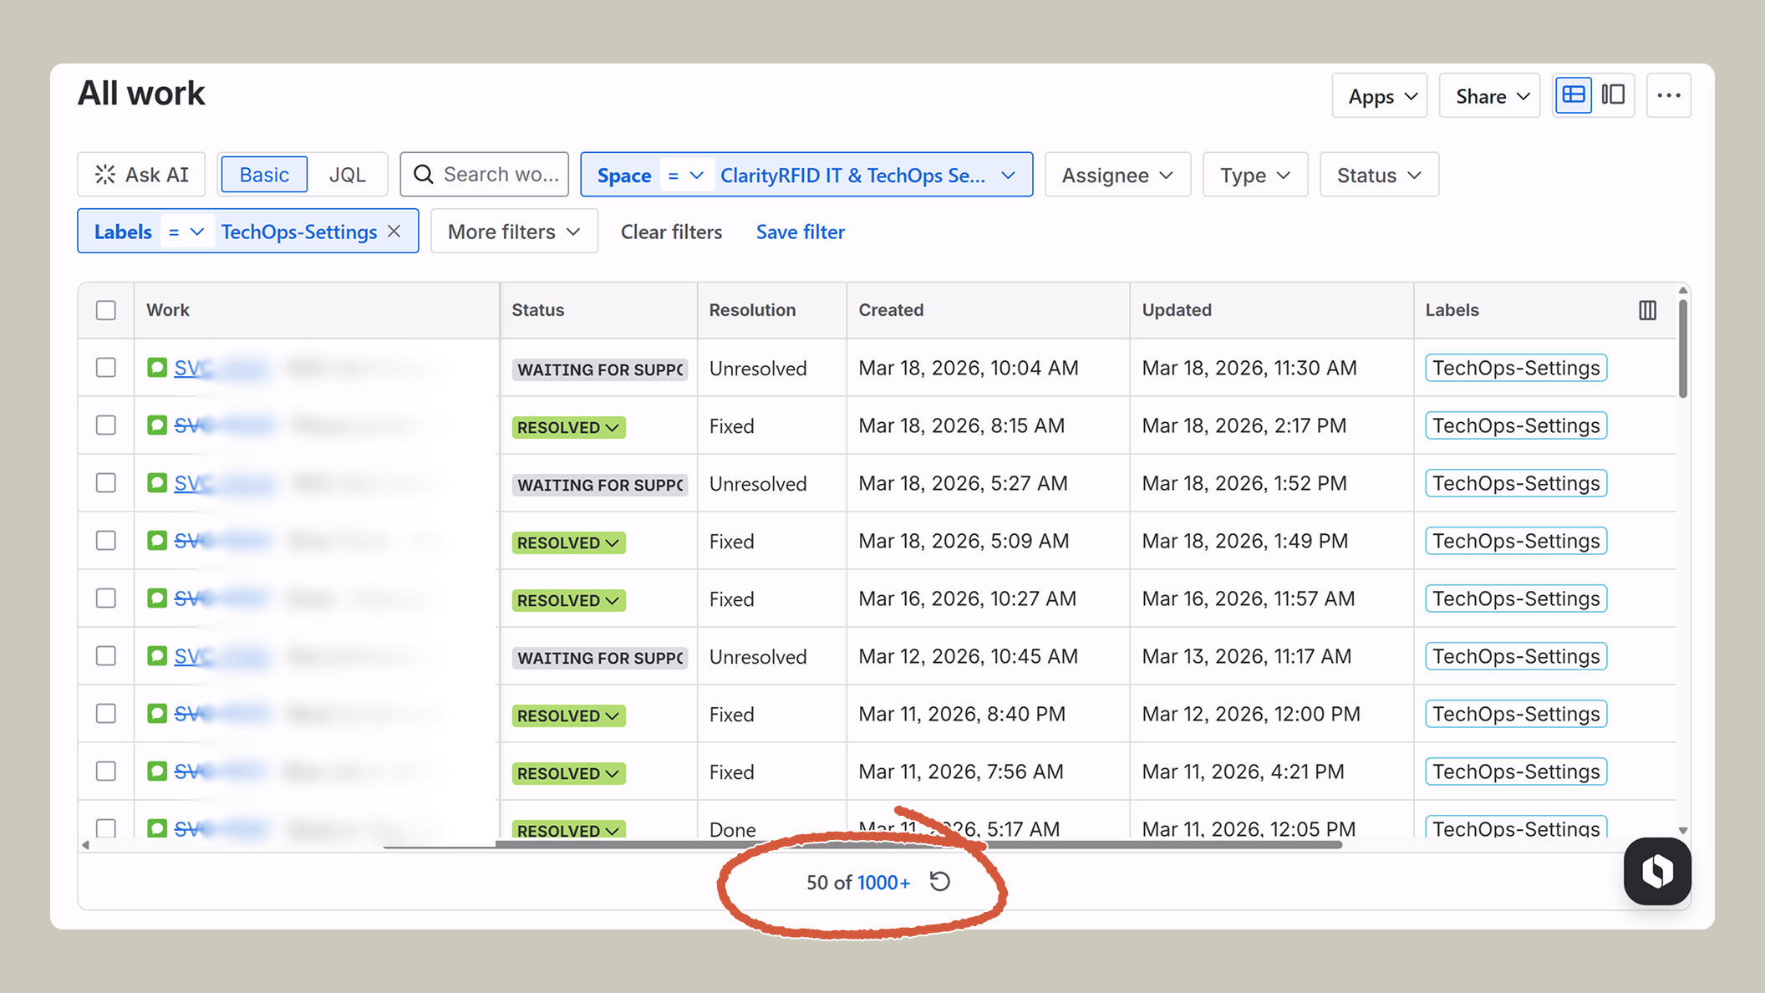Sort by the Work column header

[168, 310]
